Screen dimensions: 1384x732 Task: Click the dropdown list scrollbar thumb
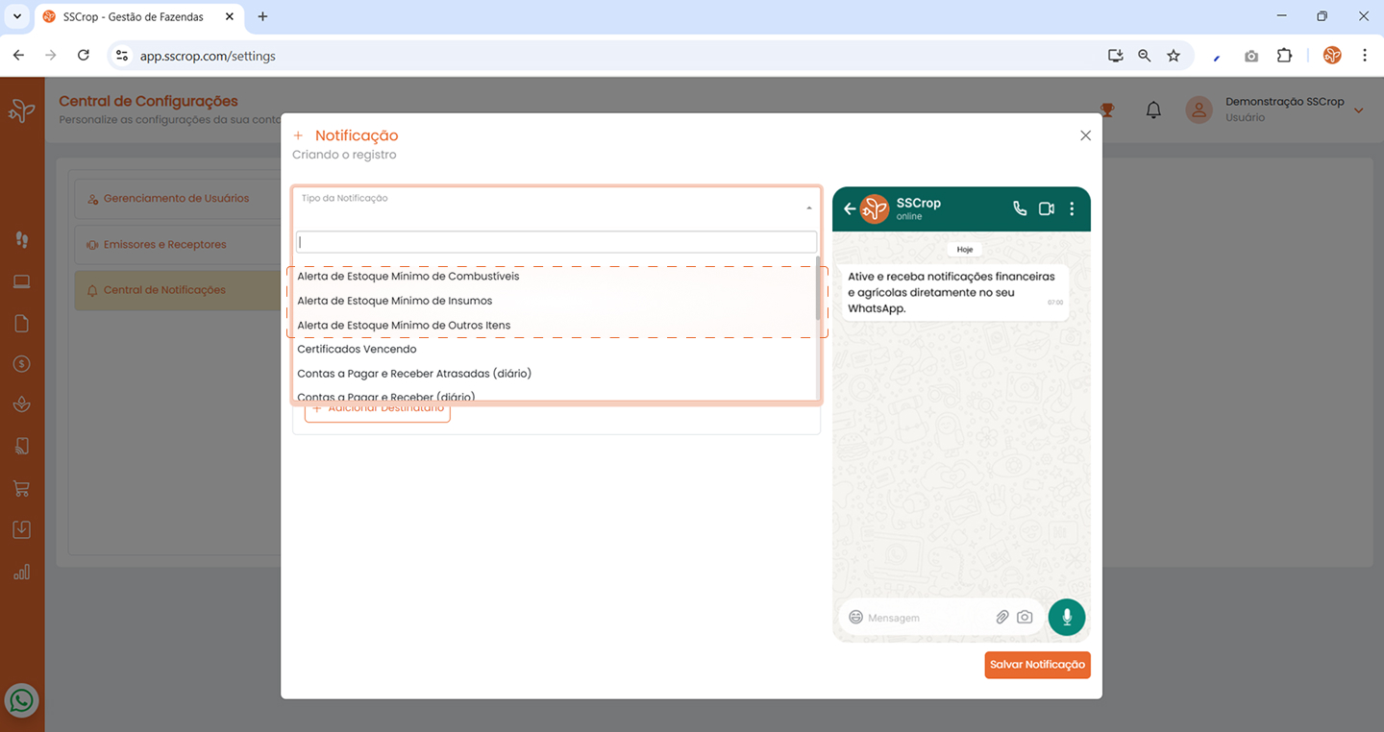point(818,288)
